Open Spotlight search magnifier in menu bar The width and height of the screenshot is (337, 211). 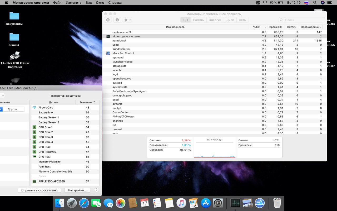(315, 3)
